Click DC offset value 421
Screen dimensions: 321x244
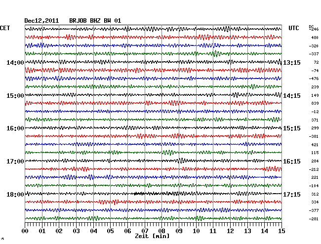tap(315, 145)
